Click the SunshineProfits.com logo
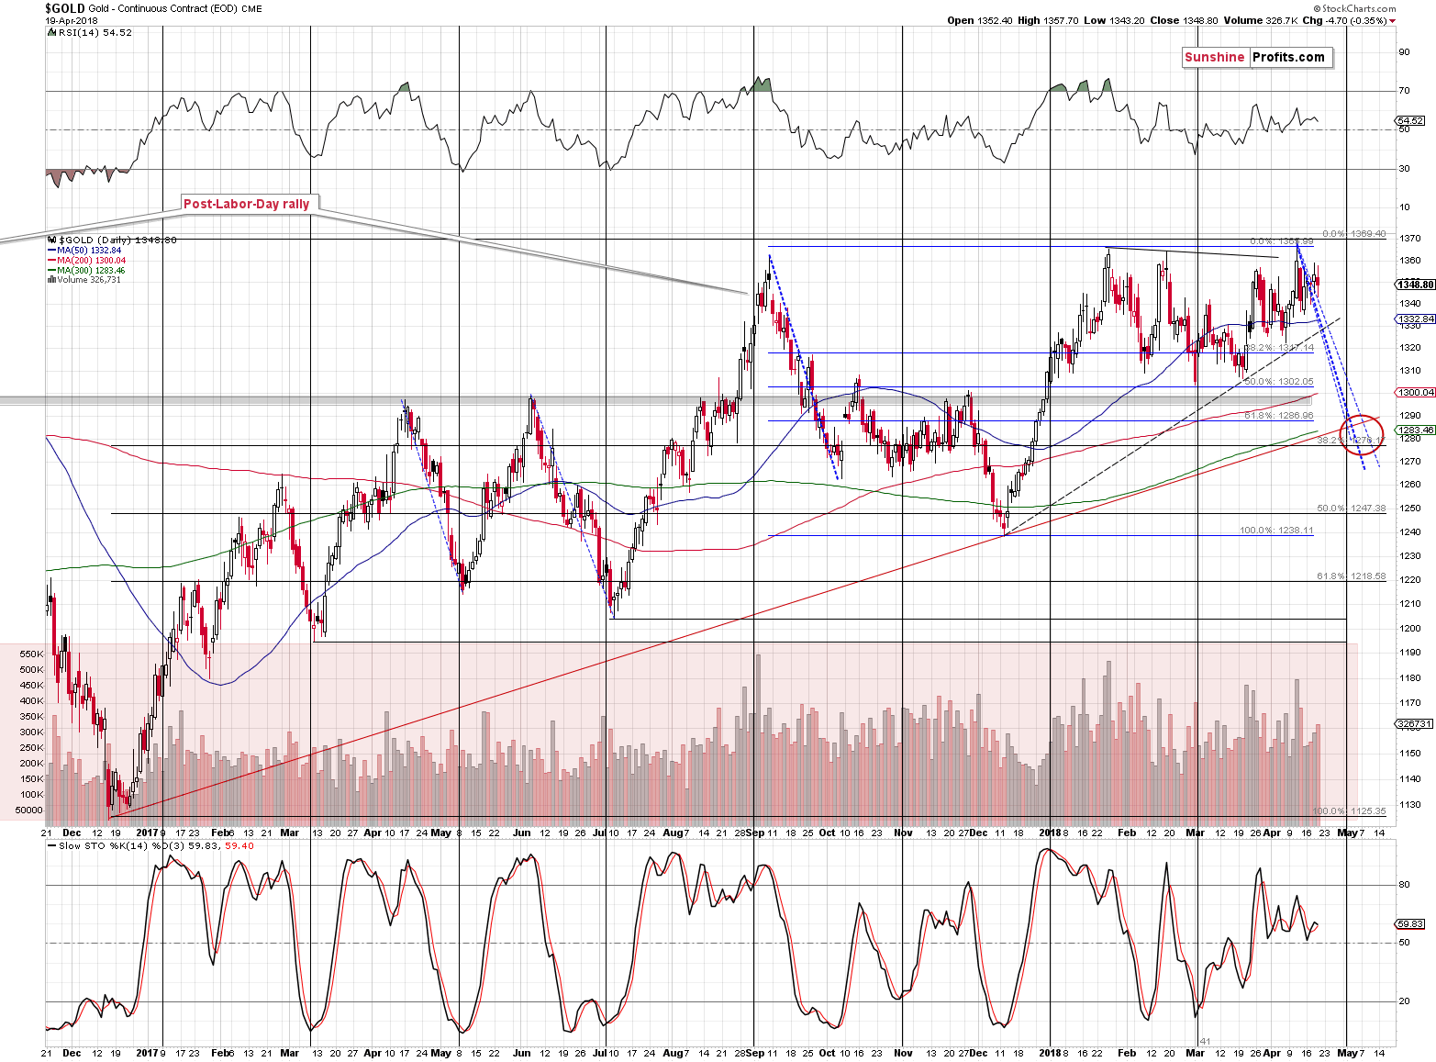Viewport: 1436px width, 1062px height. click(1255, 57)
